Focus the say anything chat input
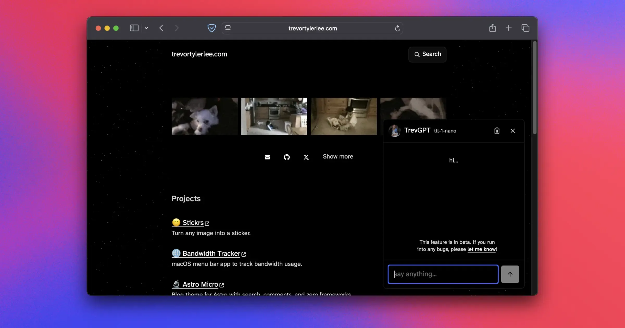 pos(443,274)
